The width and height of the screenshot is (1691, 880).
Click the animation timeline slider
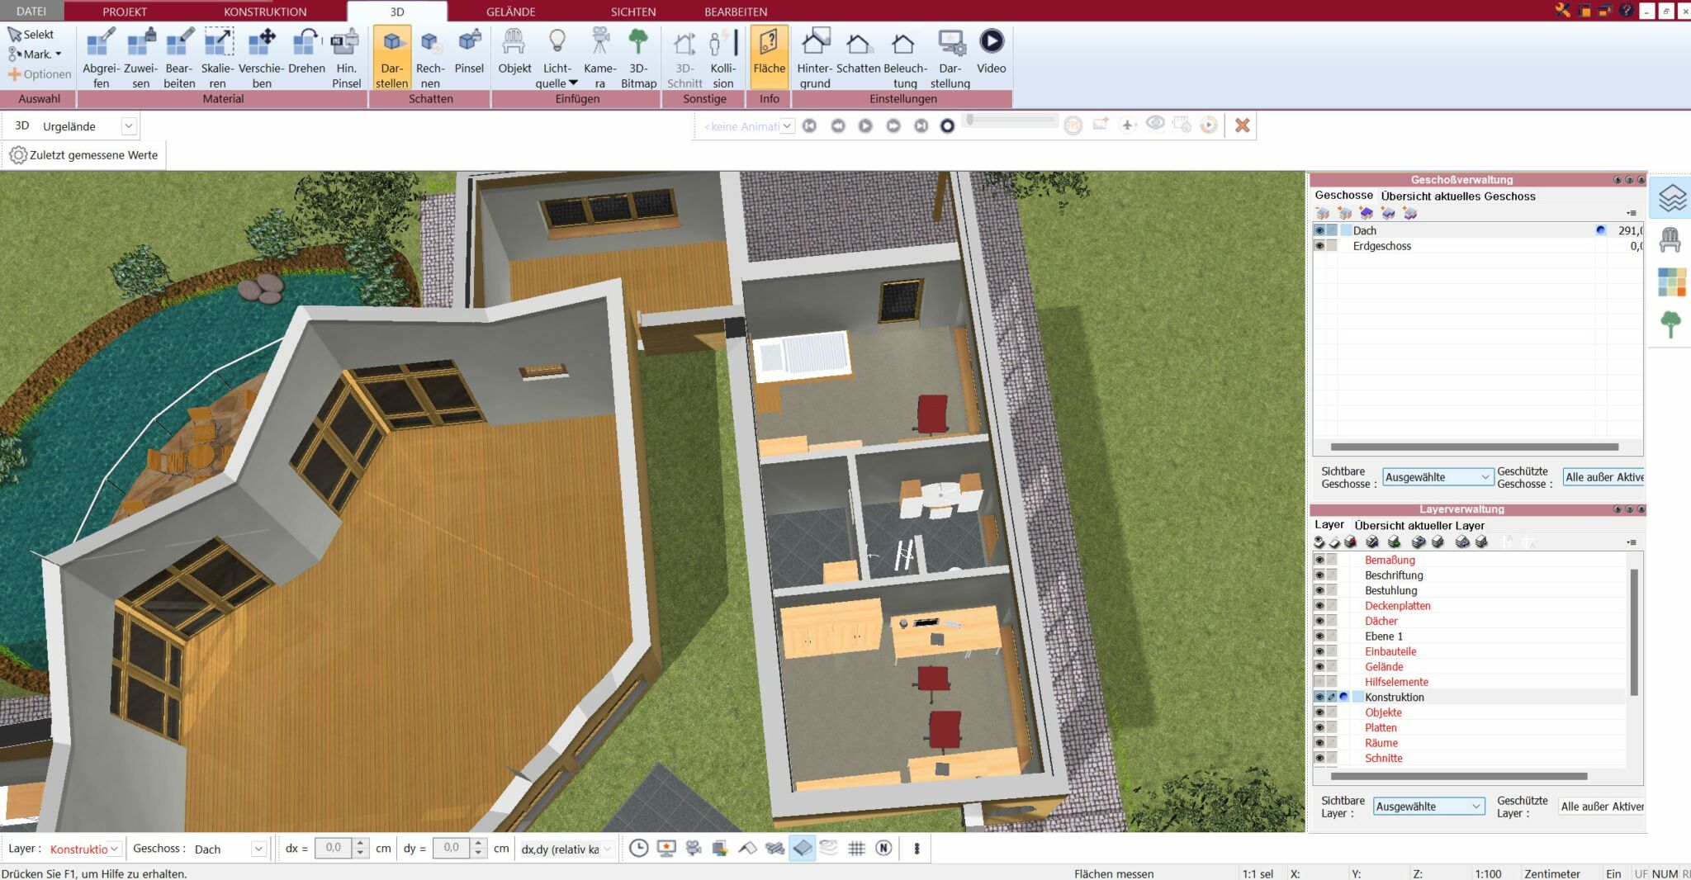pos(1011,121)
